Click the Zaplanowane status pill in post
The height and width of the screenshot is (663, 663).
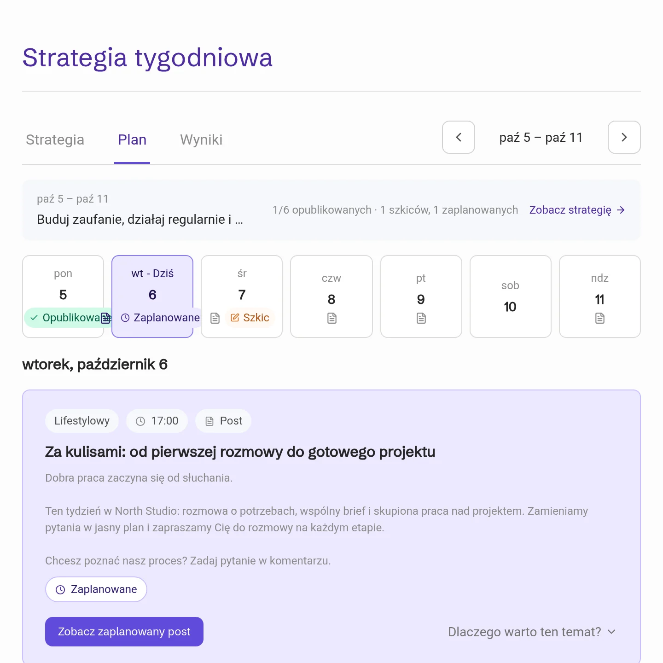pos(96,589)
